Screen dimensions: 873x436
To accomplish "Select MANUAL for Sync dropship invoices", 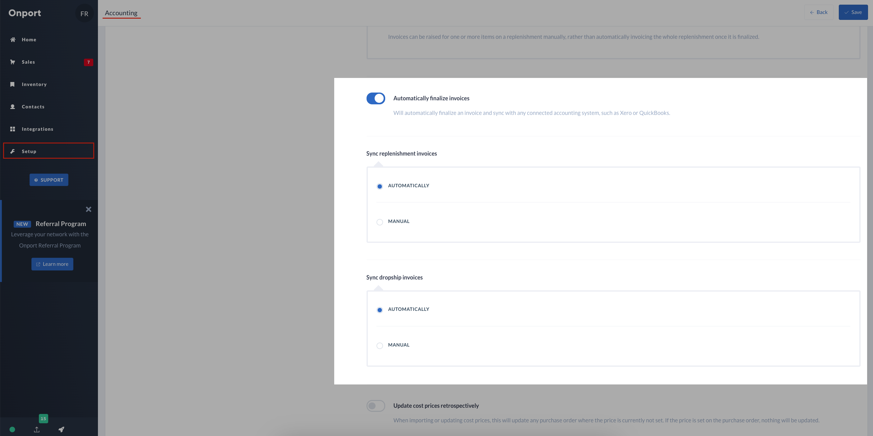I will pos(380,346).
